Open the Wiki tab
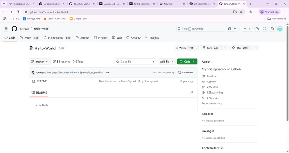This screenshot has width=289, height=153. [x=117, y=38]
